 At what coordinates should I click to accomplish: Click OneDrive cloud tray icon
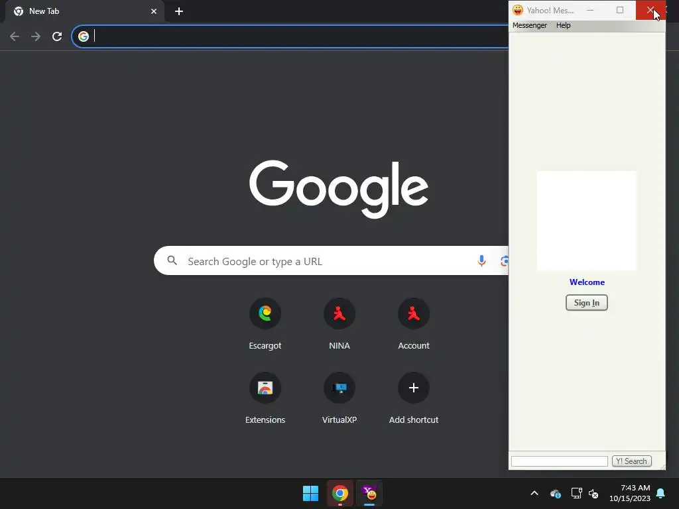pos(556,493)
